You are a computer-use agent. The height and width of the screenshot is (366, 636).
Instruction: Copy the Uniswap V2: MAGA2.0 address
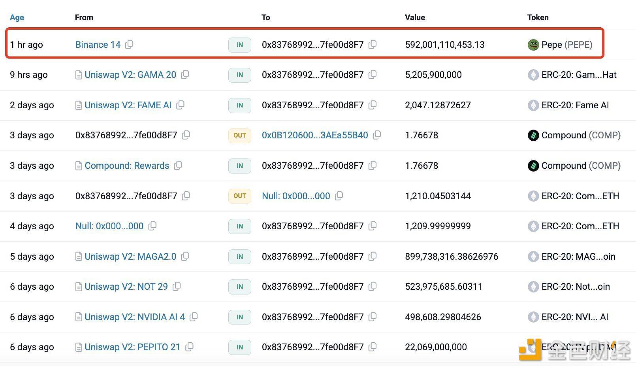(x=185, y=256)
